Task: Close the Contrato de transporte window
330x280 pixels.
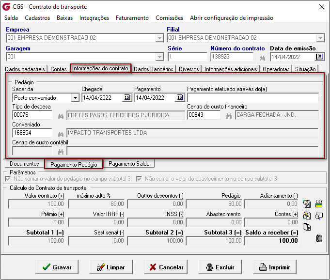Action: [x=322, y=7]
